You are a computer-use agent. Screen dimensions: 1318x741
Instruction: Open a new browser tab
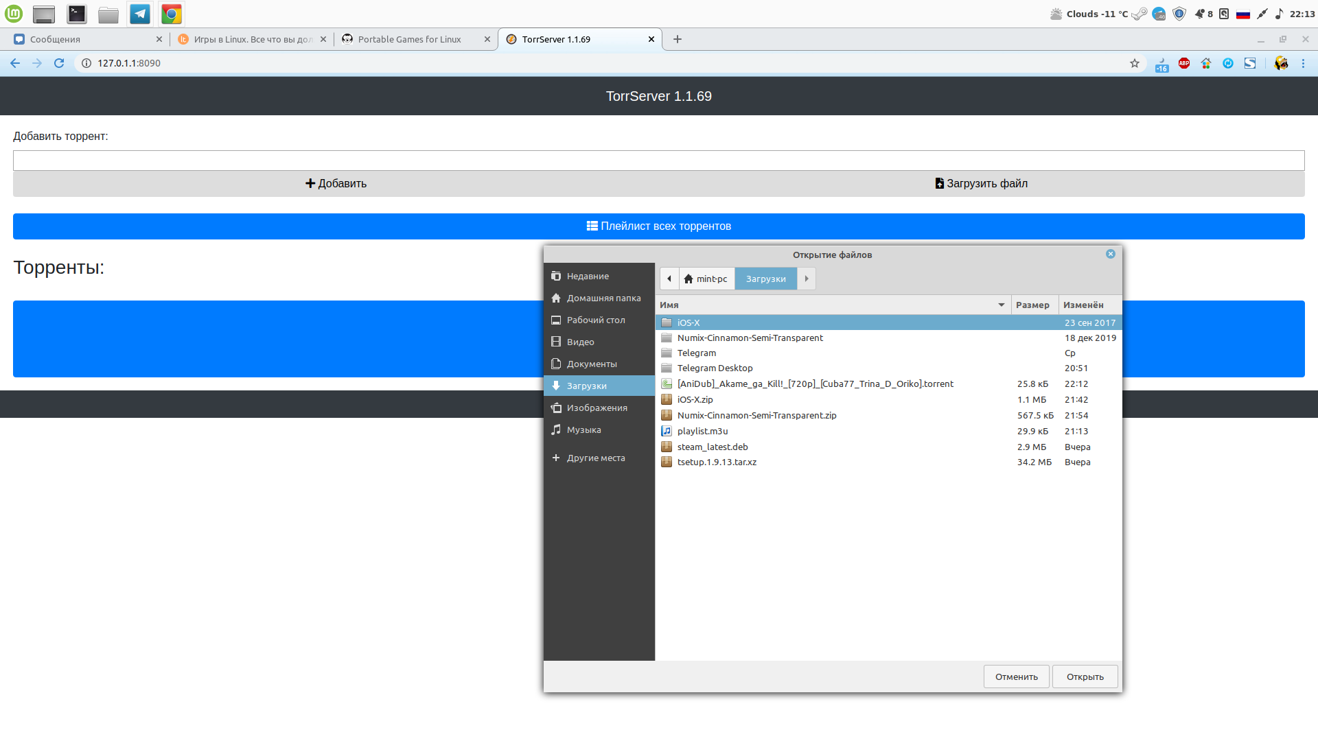tap(678, 39)
